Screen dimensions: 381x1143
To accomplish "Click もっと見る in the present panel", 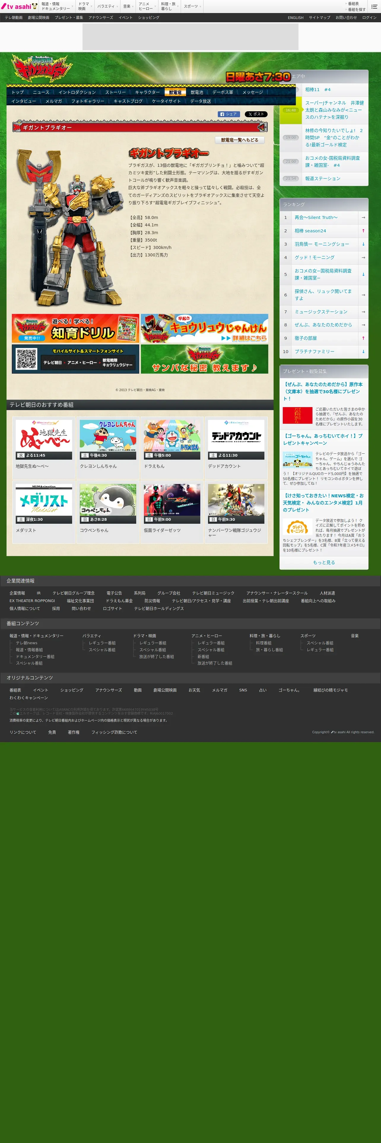I will click(x=324, y=563).
